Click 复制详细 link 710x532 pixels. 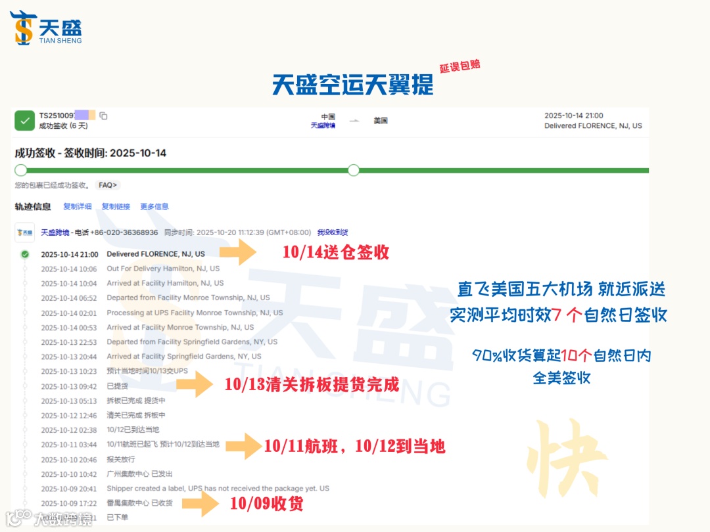tap(78, 206)
